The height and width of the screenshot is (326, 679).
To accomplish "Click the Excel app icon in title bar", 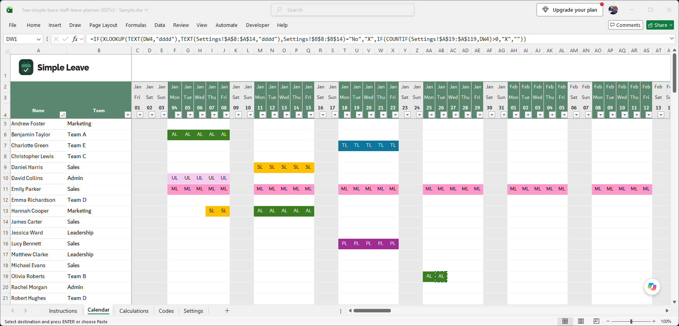I will click(10, 10).
